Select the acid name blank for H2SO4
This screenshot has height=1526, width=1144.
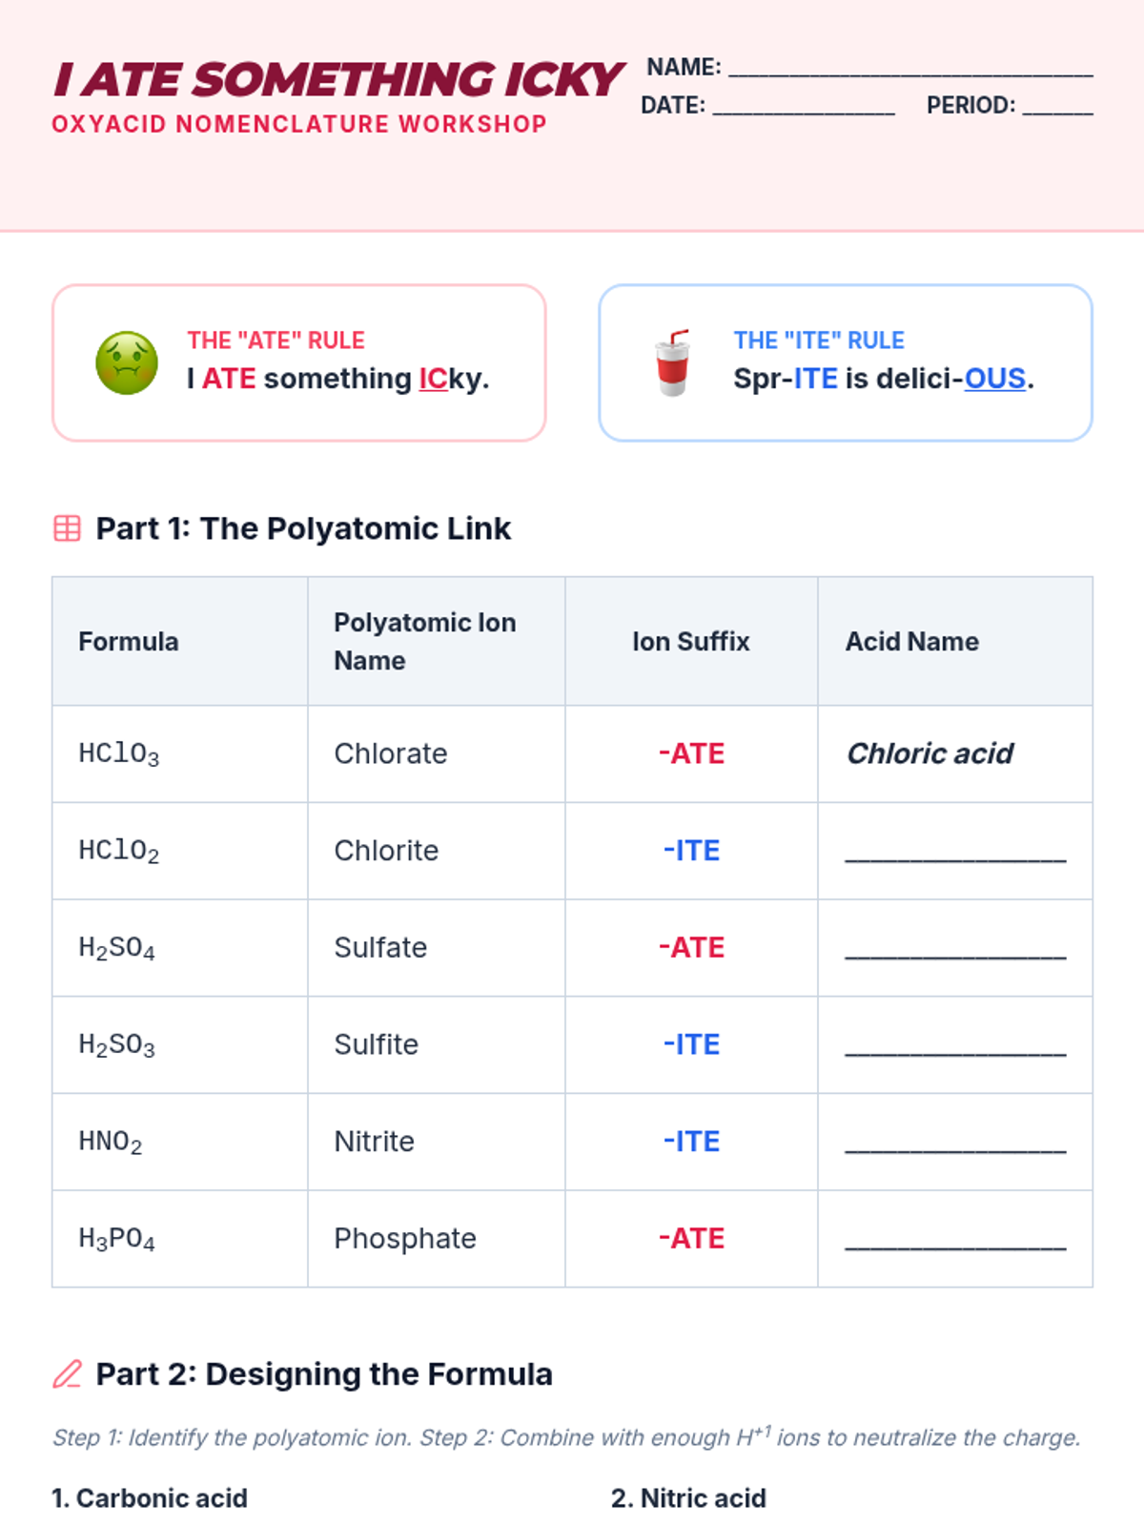click(955, 949)
